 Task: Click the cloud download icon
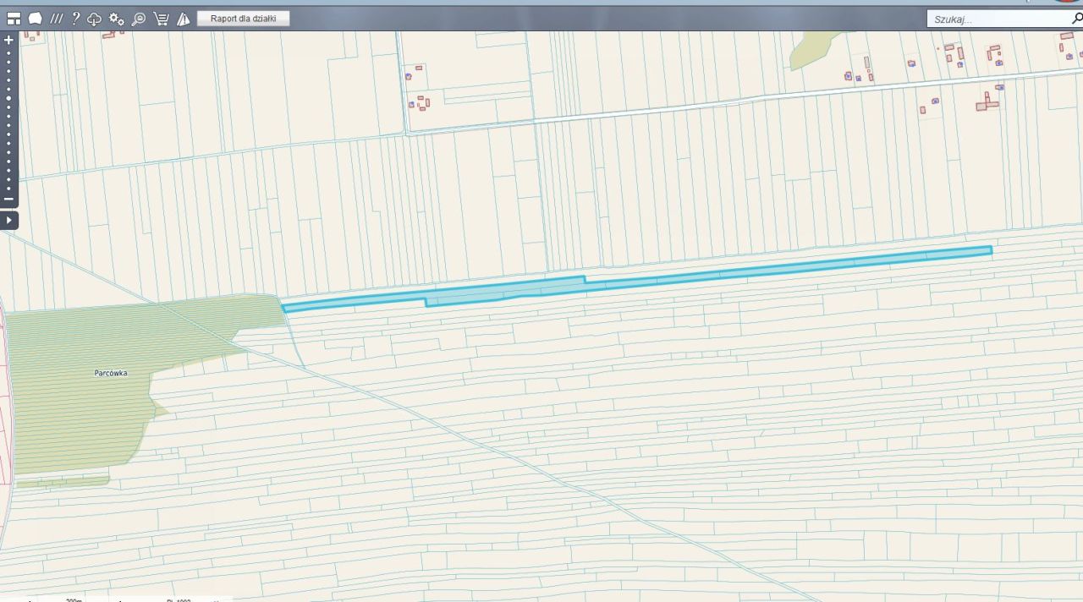point(95,19)
